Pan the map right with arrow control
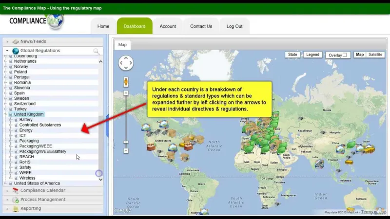The width and height of the screenshot is (390, 219). coord(131,63)
